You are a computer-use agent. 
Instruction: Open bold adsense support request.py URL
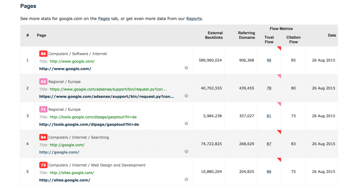click(107, 96)
